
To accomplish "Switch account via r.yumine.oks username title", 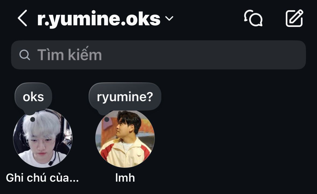I will click(99, 19).
